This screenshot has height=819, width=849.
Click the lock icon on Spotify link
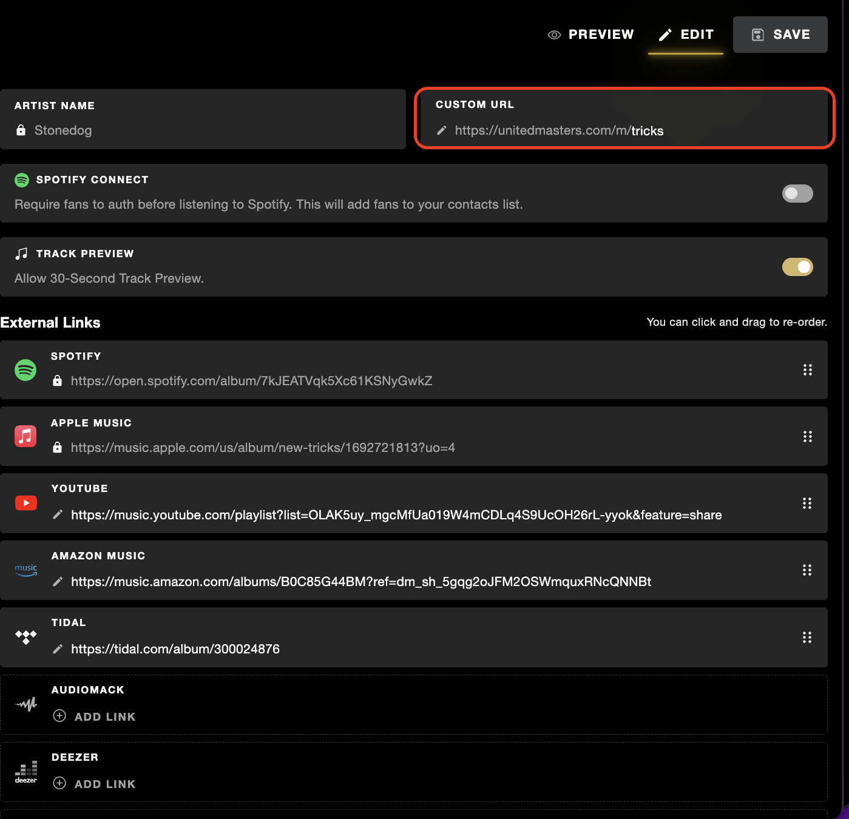point(57,380)
